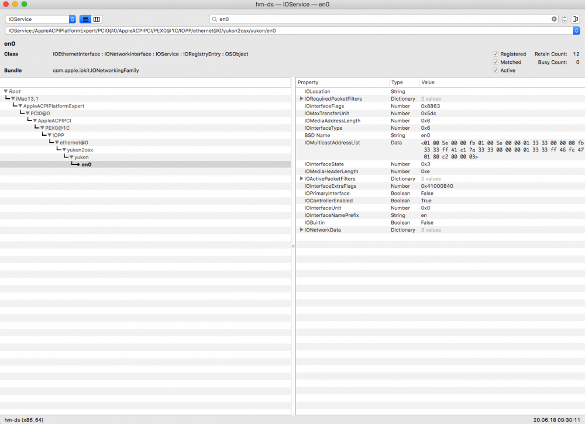Select the en0 tree entry
585x424 pixels.
(x=146, y=164)
